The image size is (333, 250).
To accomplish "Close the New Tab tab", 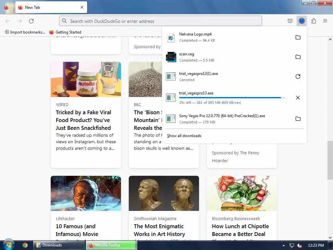I will (82, 7).
